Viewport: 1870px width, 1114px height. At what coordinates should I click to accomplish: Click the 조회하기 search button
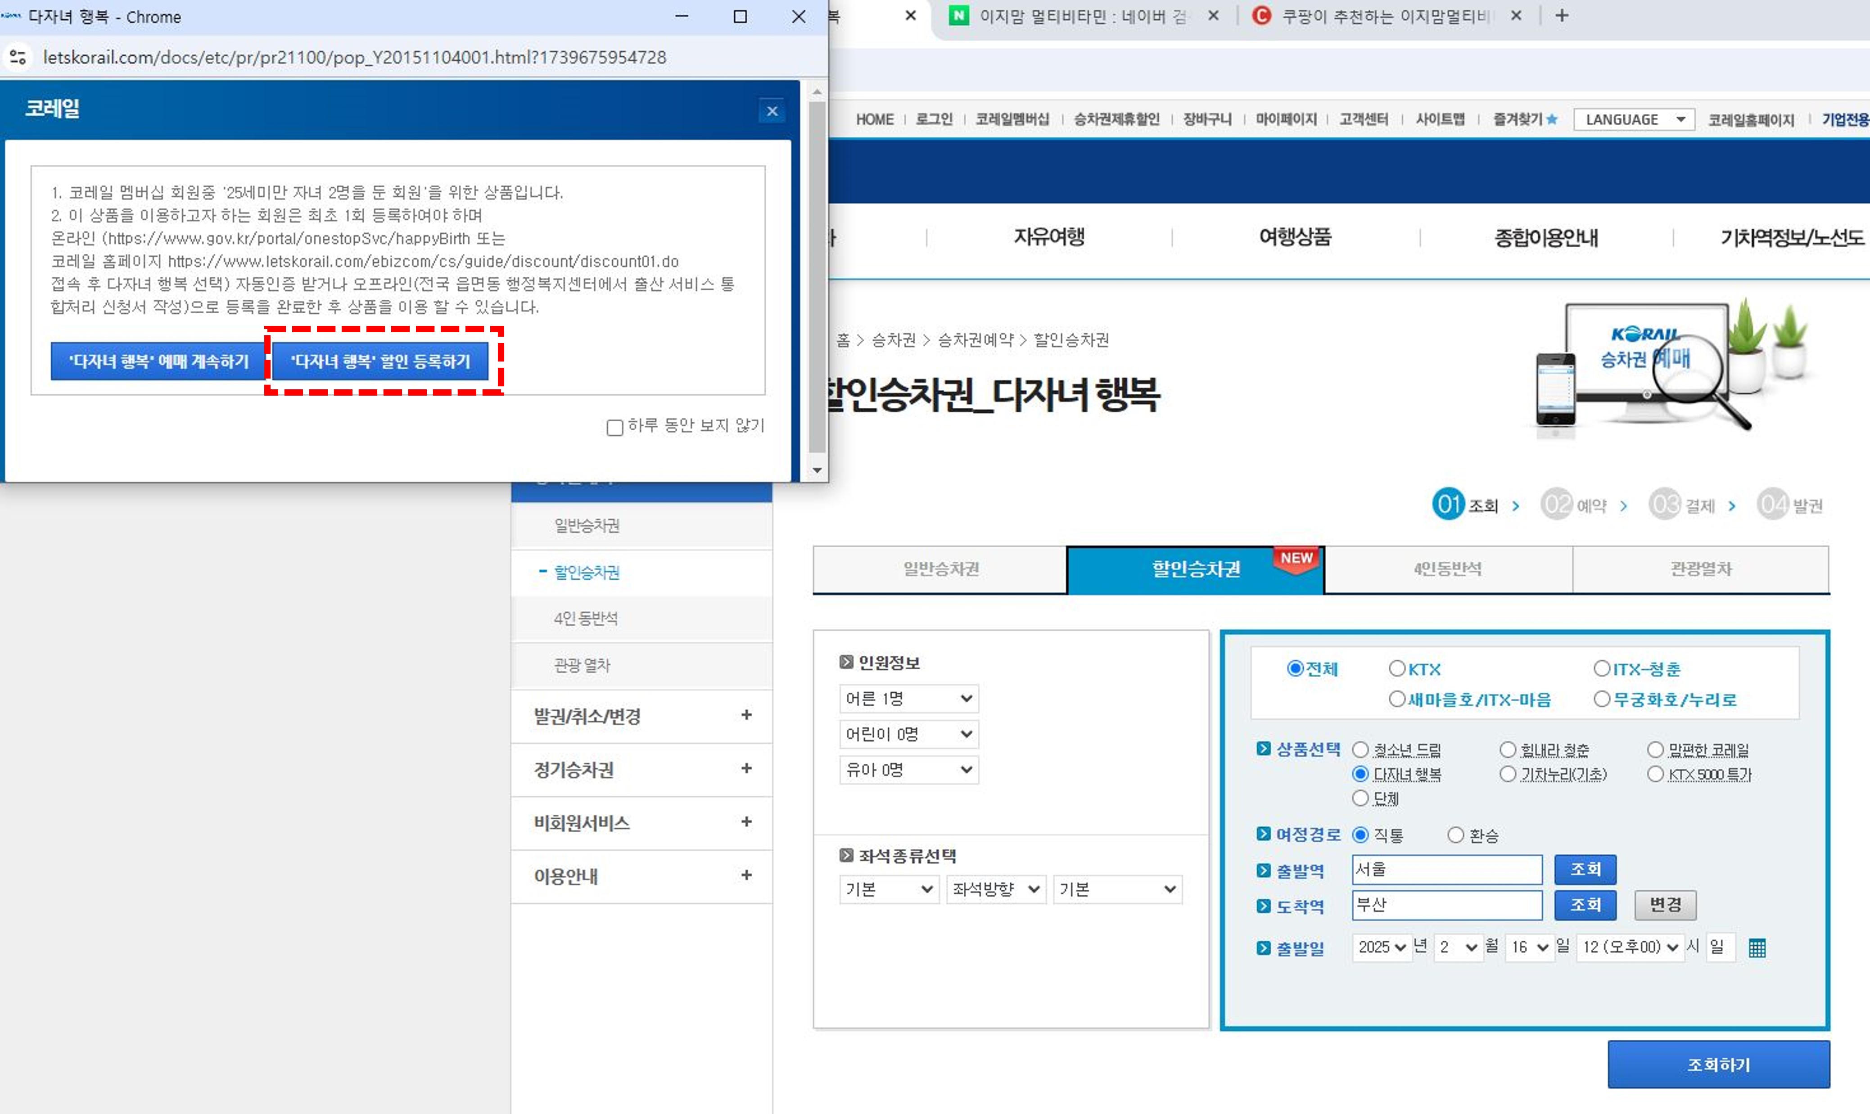pos(1718,1064)
